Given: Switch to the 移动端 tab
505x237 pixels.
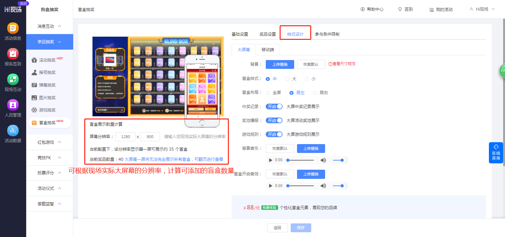Looking at the screenshot, I should click(x=268, y=50).
